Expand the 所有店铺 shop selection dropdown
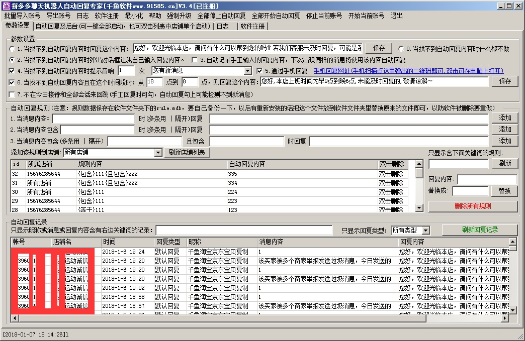This screenshot has width=525, height=341. tap(158, 152)
